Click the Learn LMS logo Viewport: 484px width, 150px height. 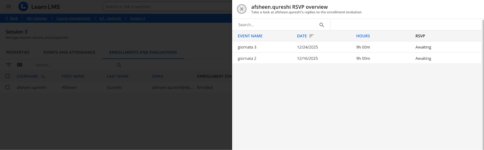pos(39,7)
